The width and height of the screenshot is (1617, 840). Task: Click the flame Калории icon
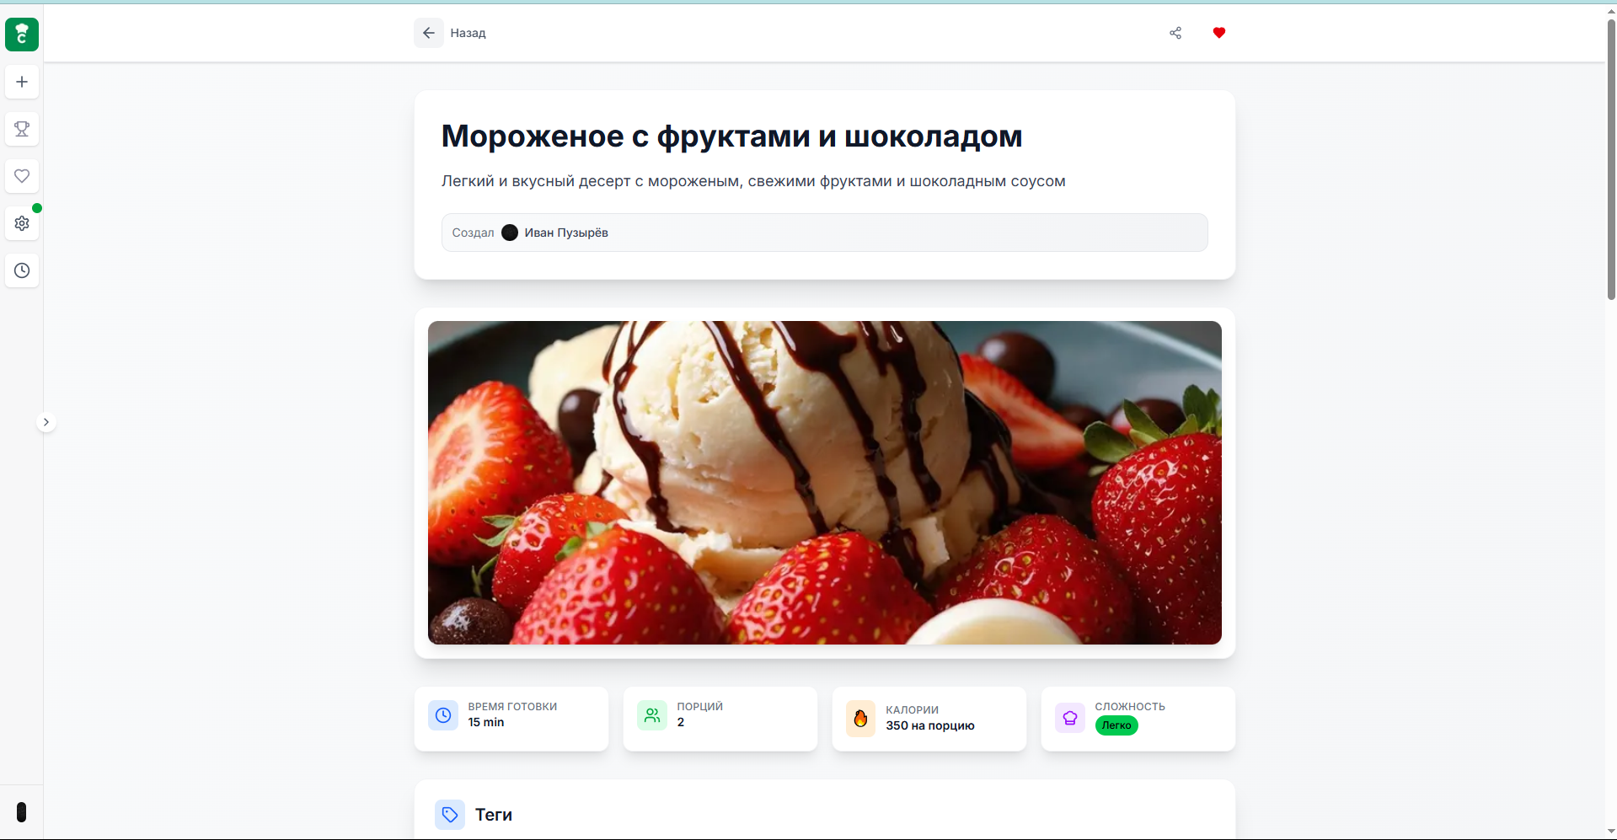tap(860, 719)
